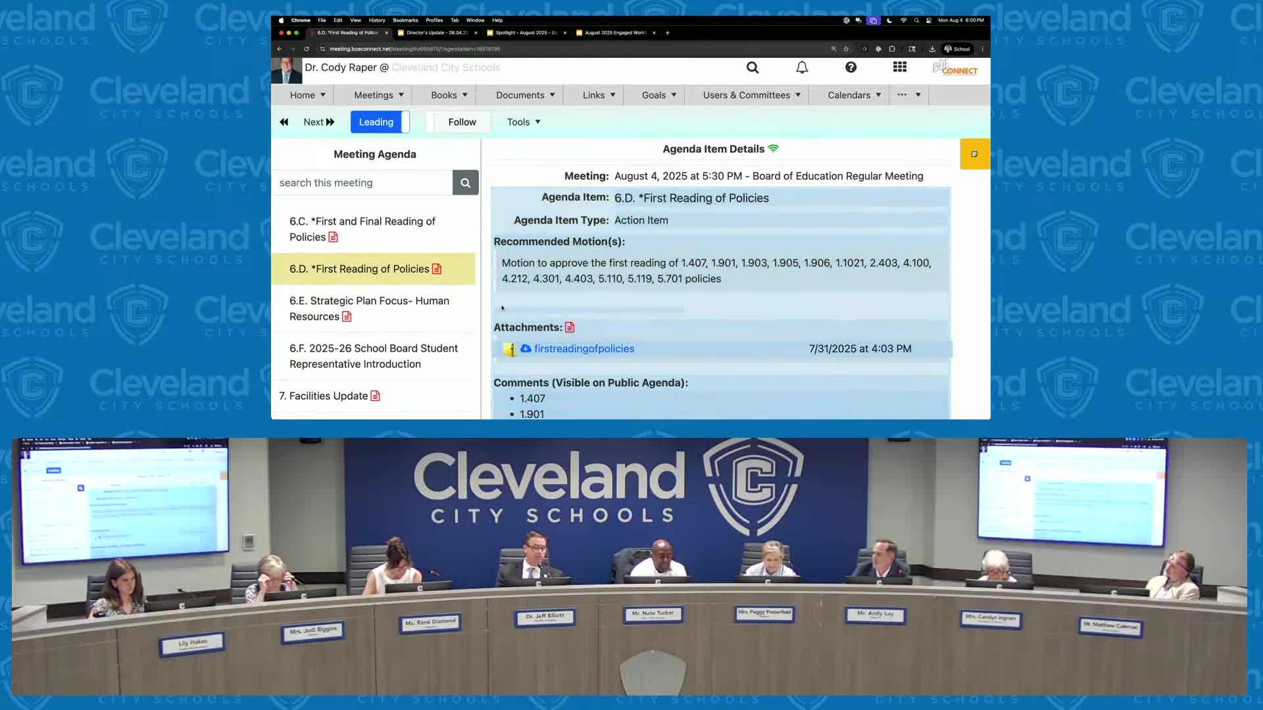The image size is (1263, 710).
Task: Click the help question mark icon
Action: coord(851,68)
